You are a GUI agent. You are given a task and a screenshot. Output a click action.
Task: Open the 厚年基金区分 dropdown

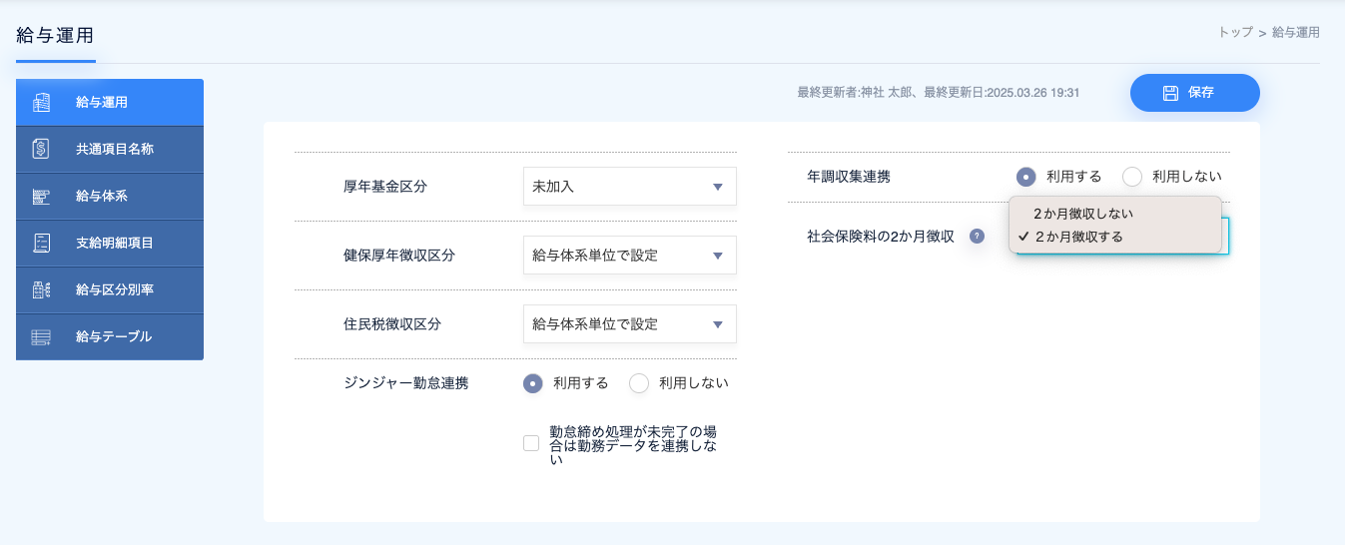tap(630, 187)
